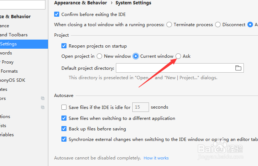
Task: Enable Save files if IDE is idle
Action: tap(64, 107)
